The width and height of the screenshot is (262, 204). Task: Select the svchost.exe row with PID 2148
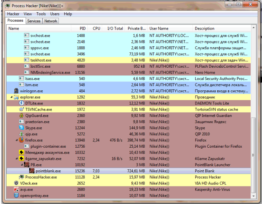click(129, 42)
